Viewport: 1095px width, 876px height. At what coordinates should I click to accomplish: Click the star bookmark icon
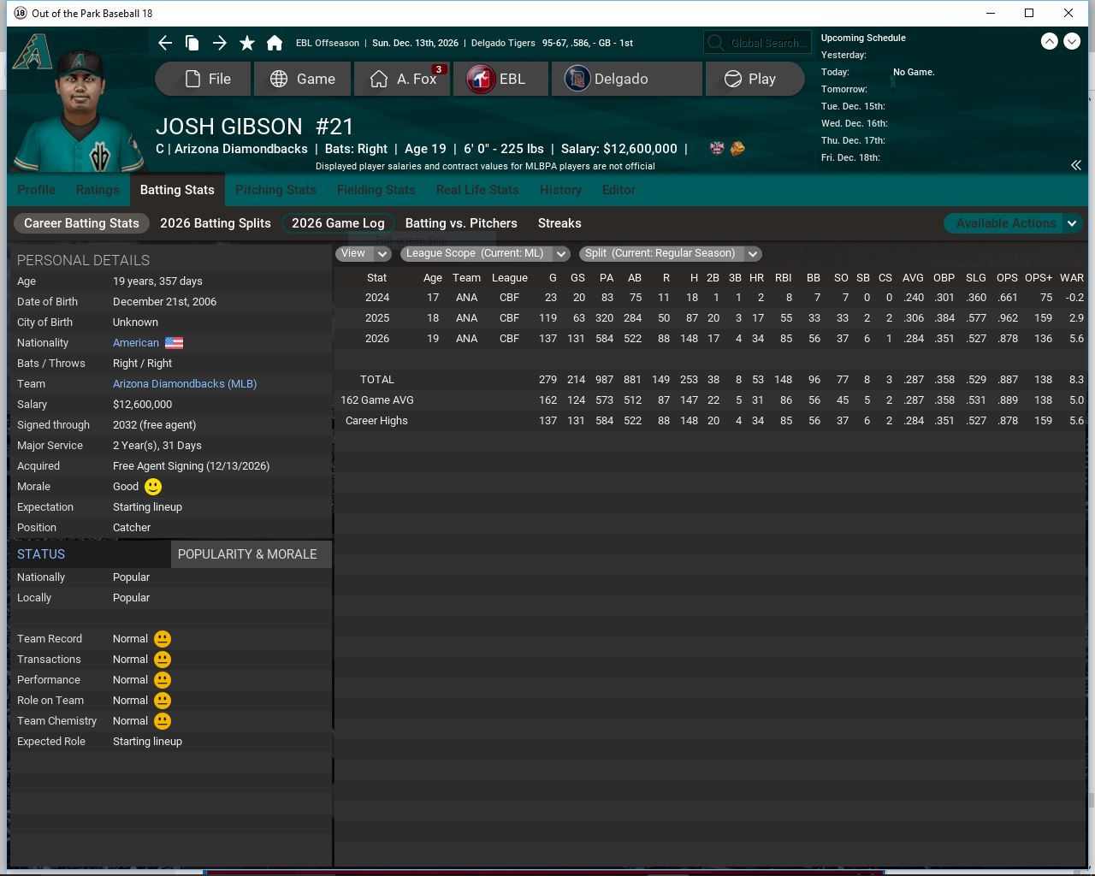click(247, 43)
